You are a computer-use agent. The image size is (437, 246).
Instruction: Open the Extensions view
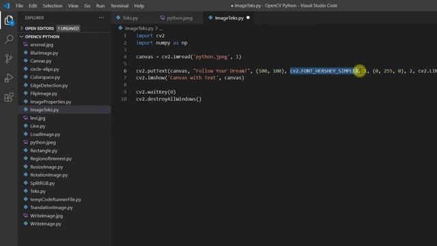coord(9,97)
